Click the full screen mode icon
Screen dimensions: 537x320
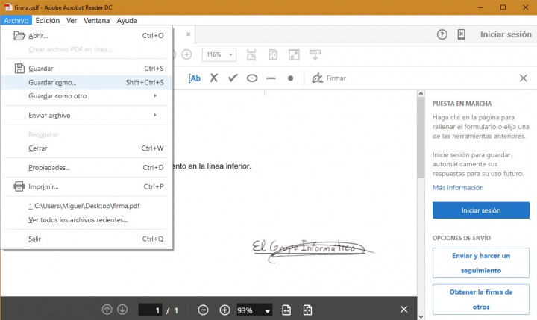[294, 54]
